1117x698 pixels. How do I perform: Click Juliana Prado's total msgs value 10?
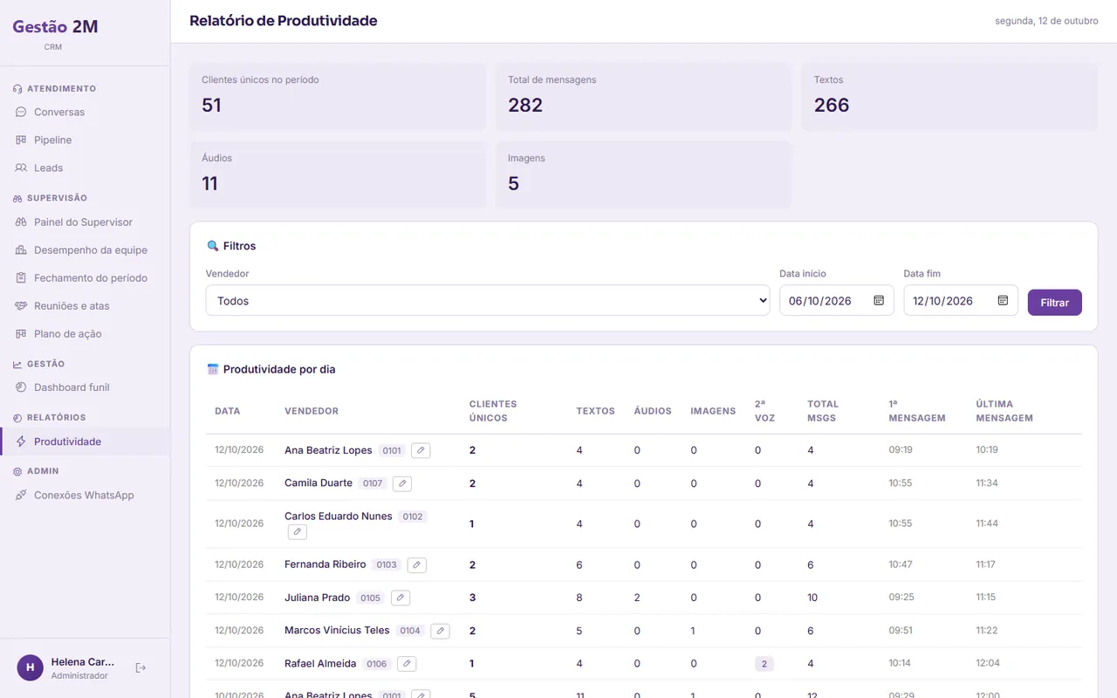812,598
